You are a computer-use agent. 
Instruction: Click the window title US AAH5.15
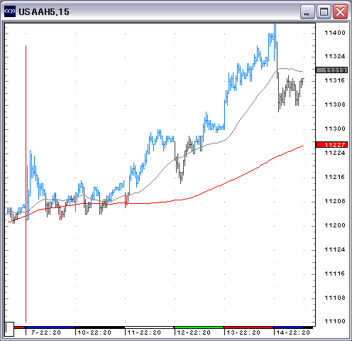point(44,12)
